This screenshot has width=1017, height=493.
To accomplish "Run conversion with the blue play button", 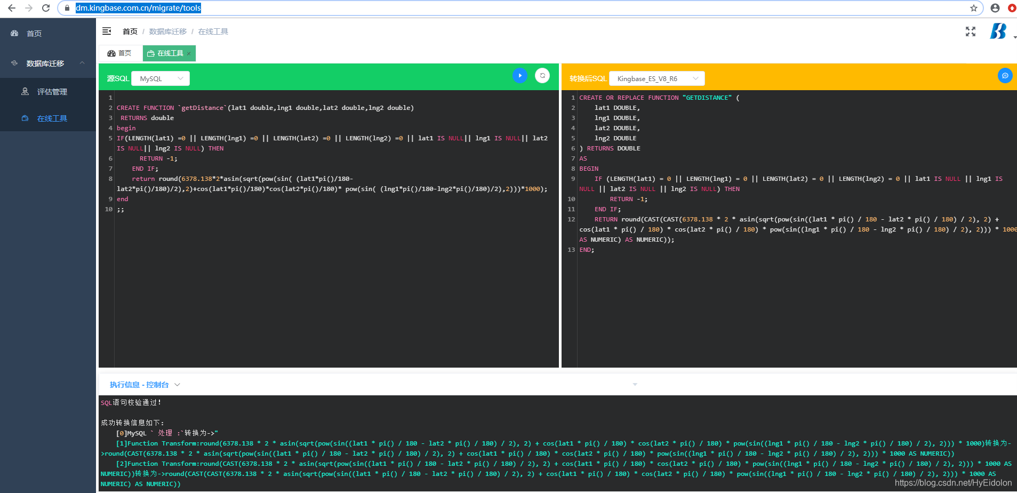I will (x=520, y=76).
